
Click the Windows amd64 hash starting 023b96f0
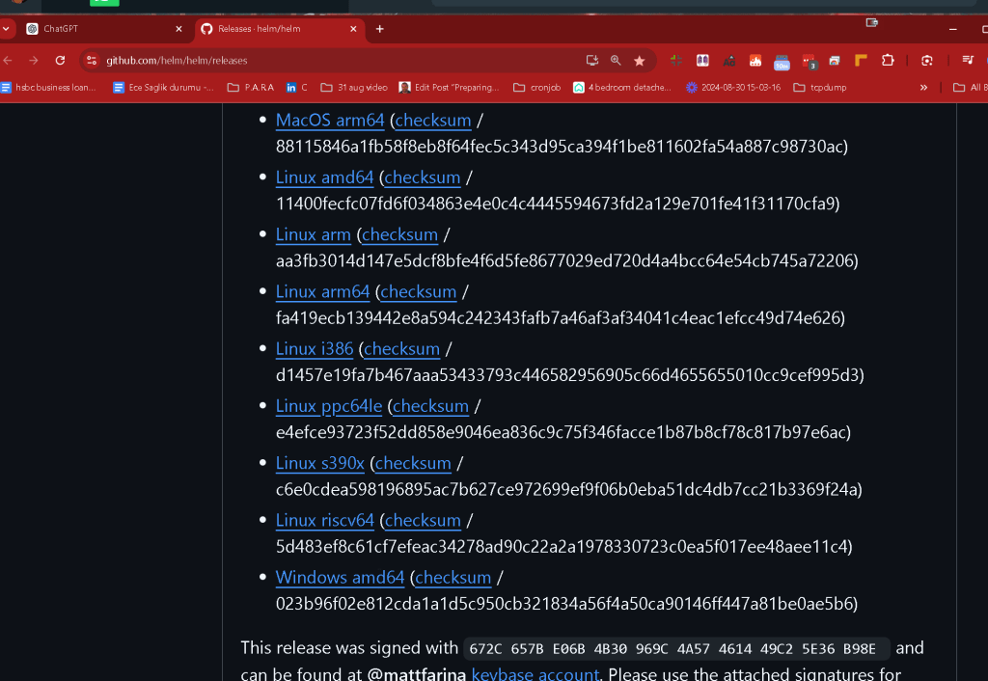point(566,604)
